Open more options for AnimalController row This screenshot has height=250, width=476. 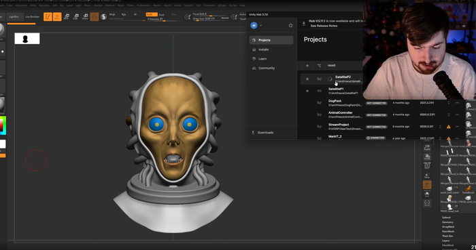click(457, 114)
